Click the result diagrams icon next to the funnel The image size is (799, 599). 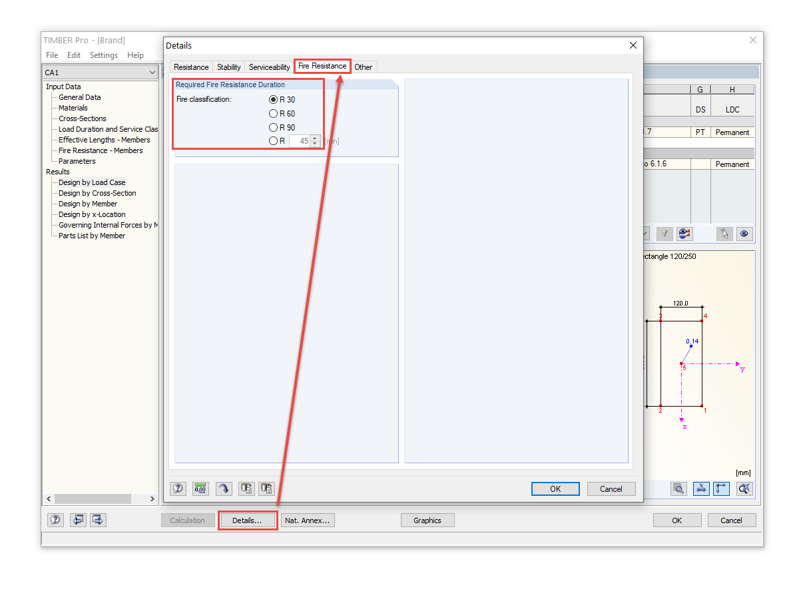click(x=684, y=234)
